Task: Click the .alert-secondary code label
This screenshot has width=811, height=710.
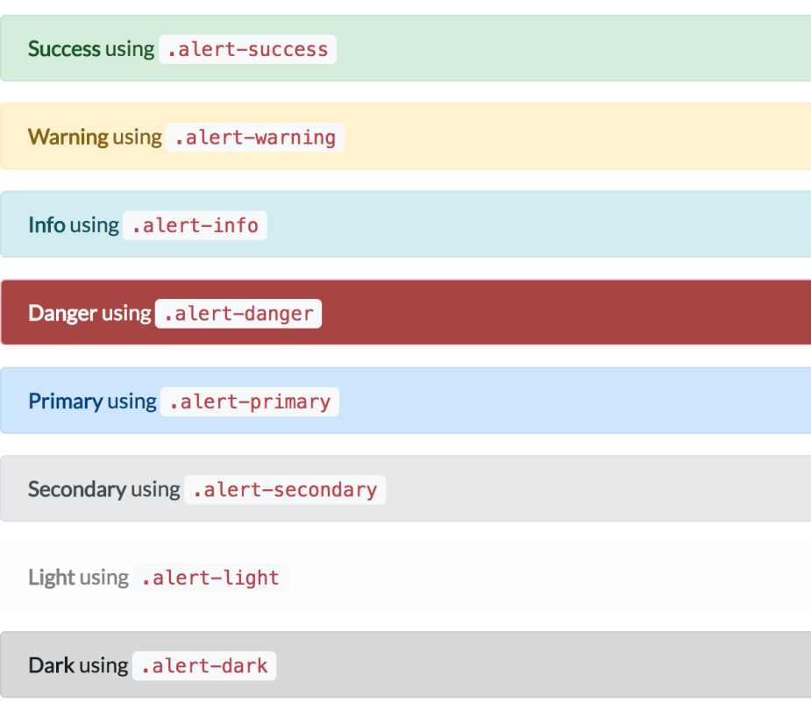Action: tap(285, 490)
